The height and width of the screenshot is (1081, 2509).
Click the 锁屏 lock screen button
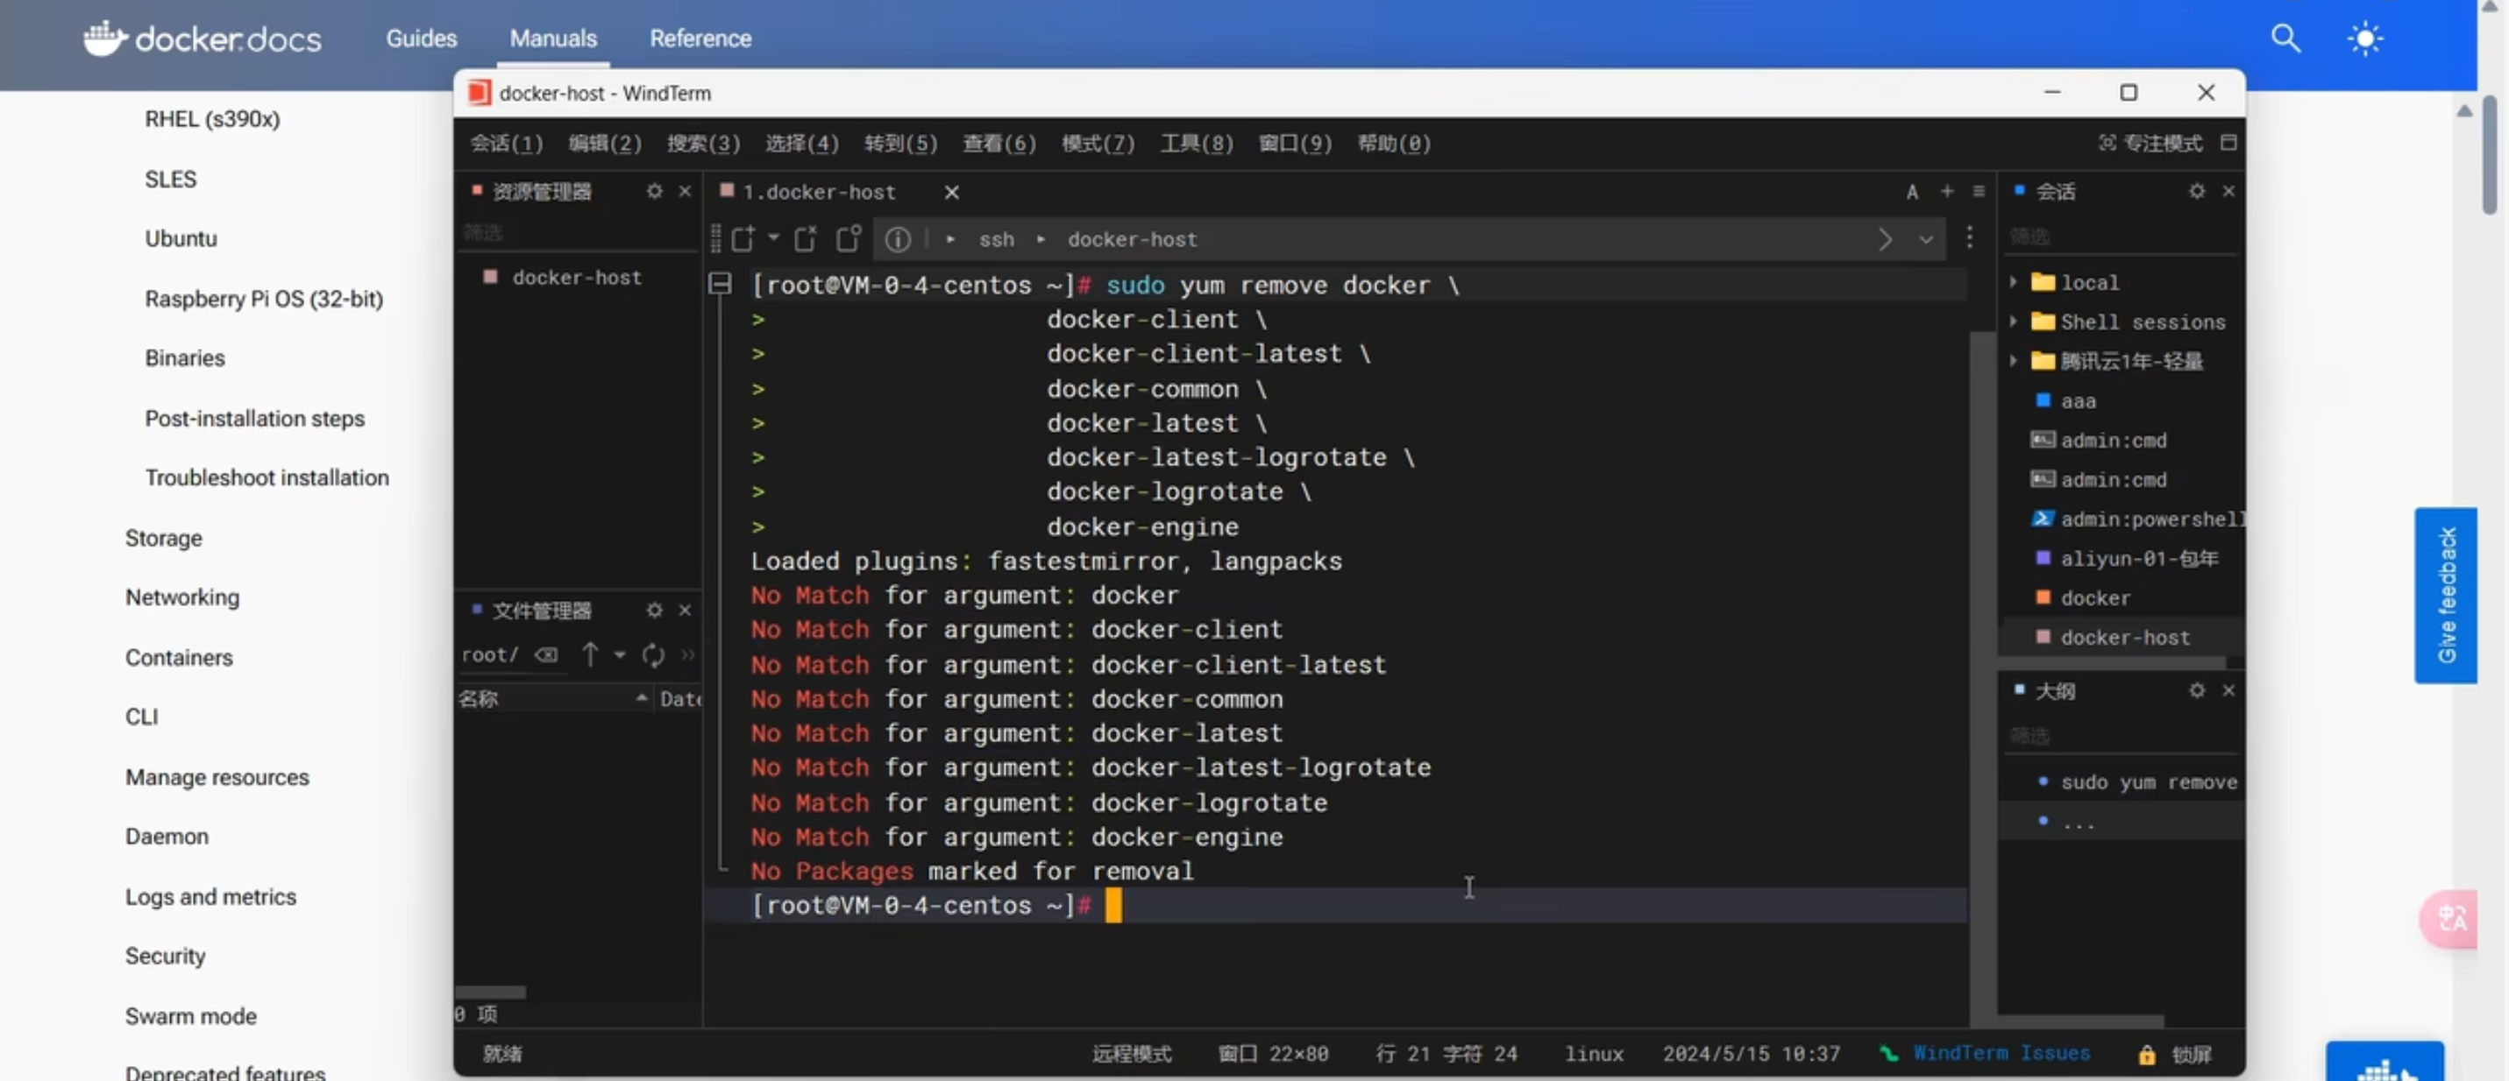click(2174, 1055)
